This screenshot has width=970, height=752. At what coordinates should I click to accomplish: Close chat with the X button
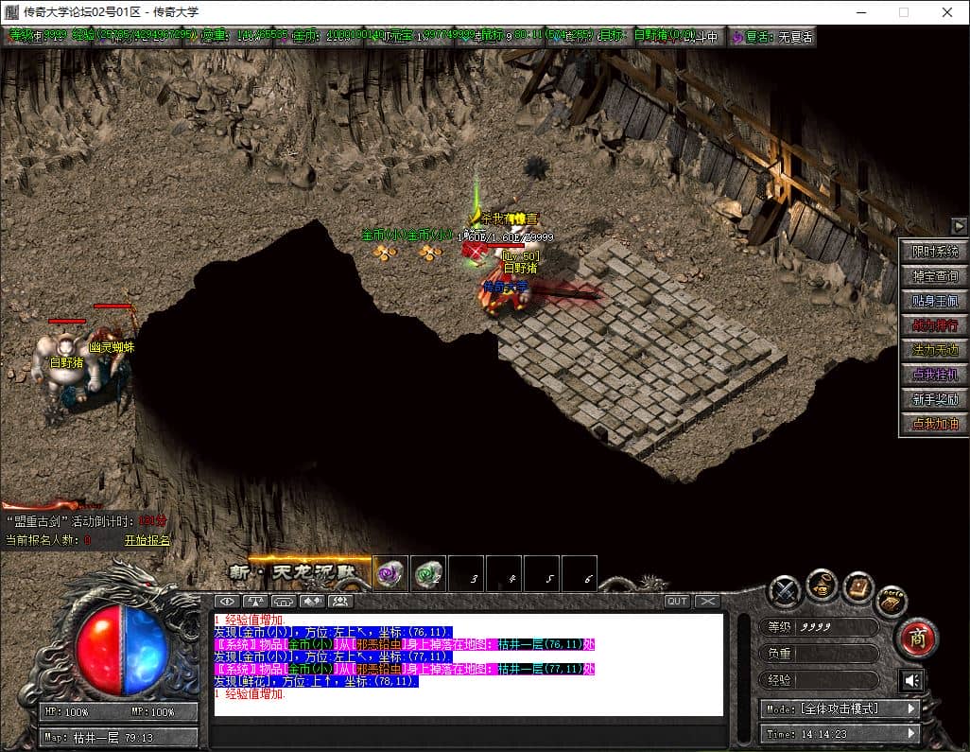[707, 601]
